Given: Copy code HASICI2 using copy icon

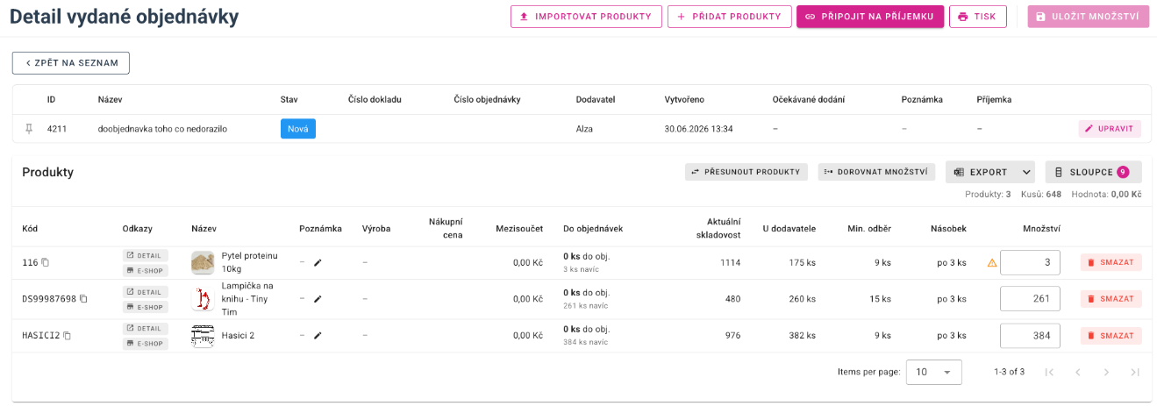Looking at the screenshot, I should 67,336.
